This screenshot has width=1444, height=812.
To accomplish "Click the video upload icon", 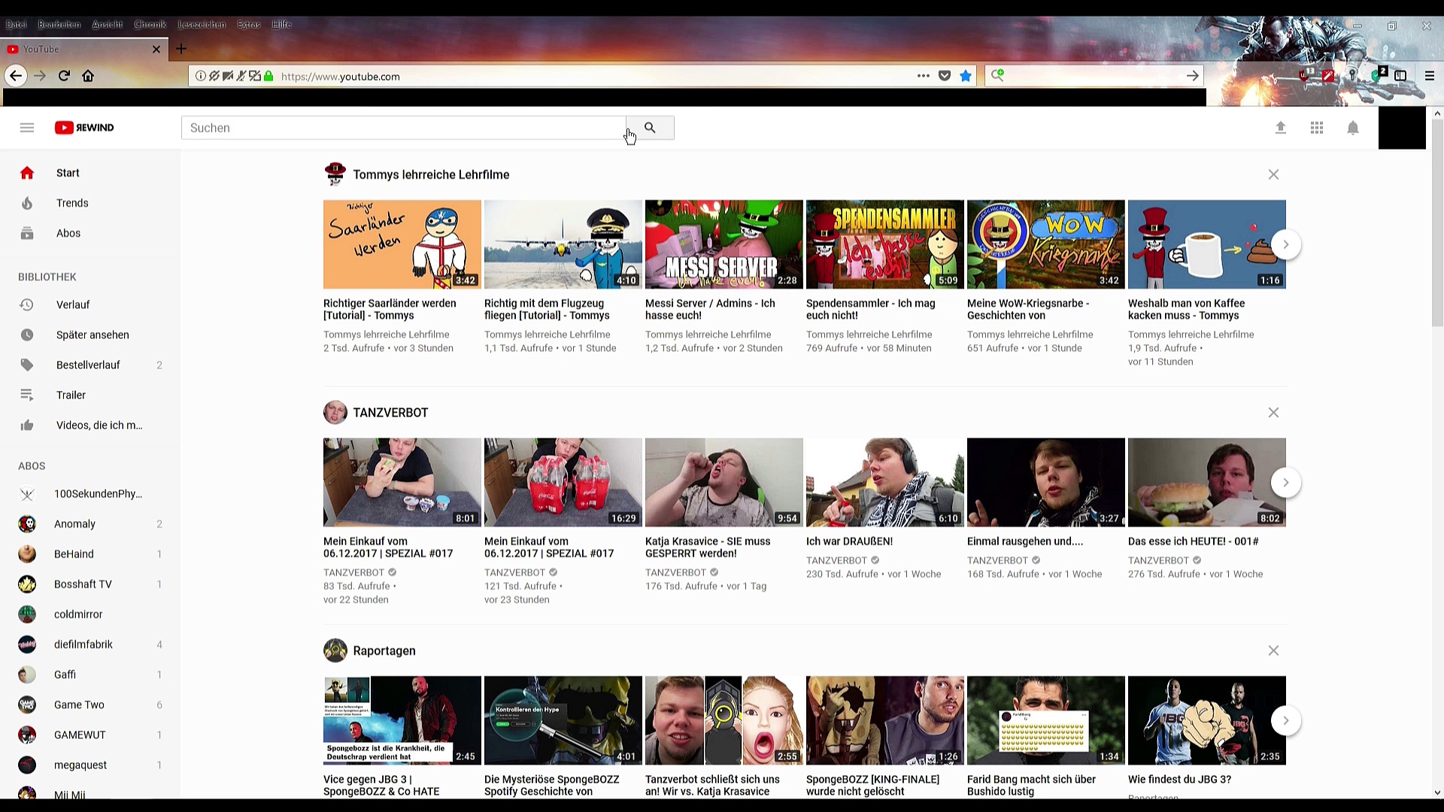I will (x=1281, y=128).
